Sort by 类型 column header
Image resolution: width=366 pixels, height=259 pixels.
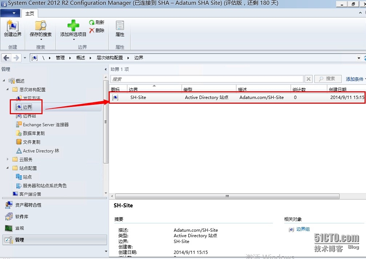[209, 89]
